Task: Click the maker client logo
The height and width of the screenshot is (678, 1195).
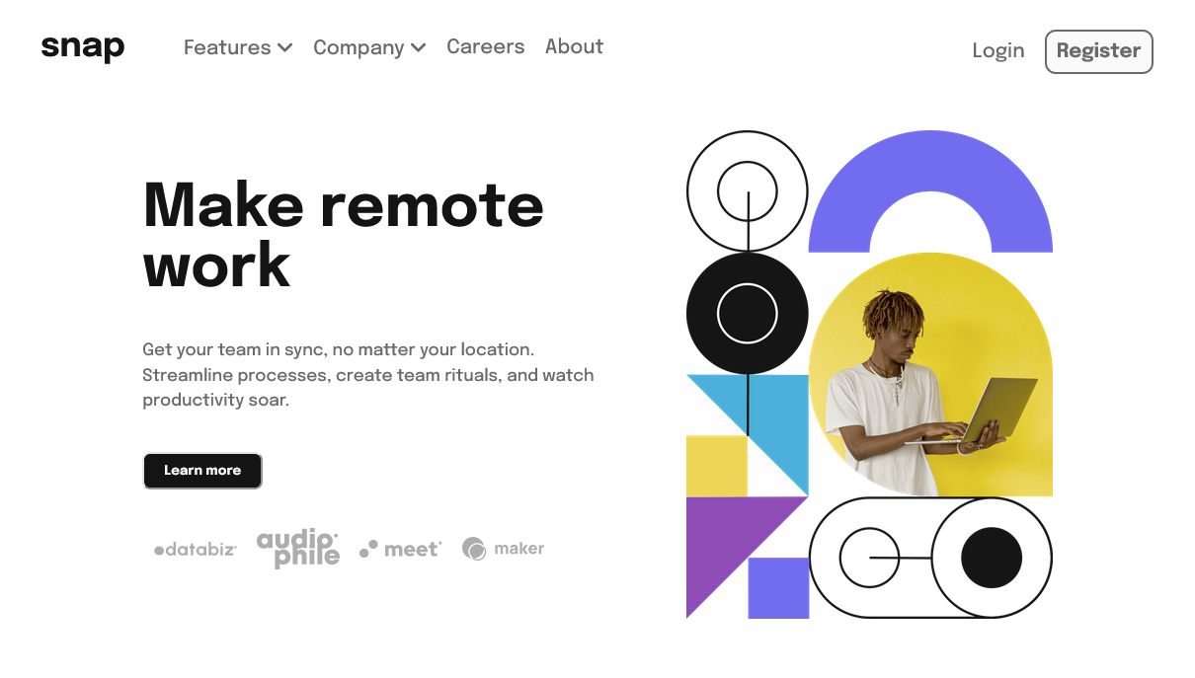Action: (x=503, y=549)
